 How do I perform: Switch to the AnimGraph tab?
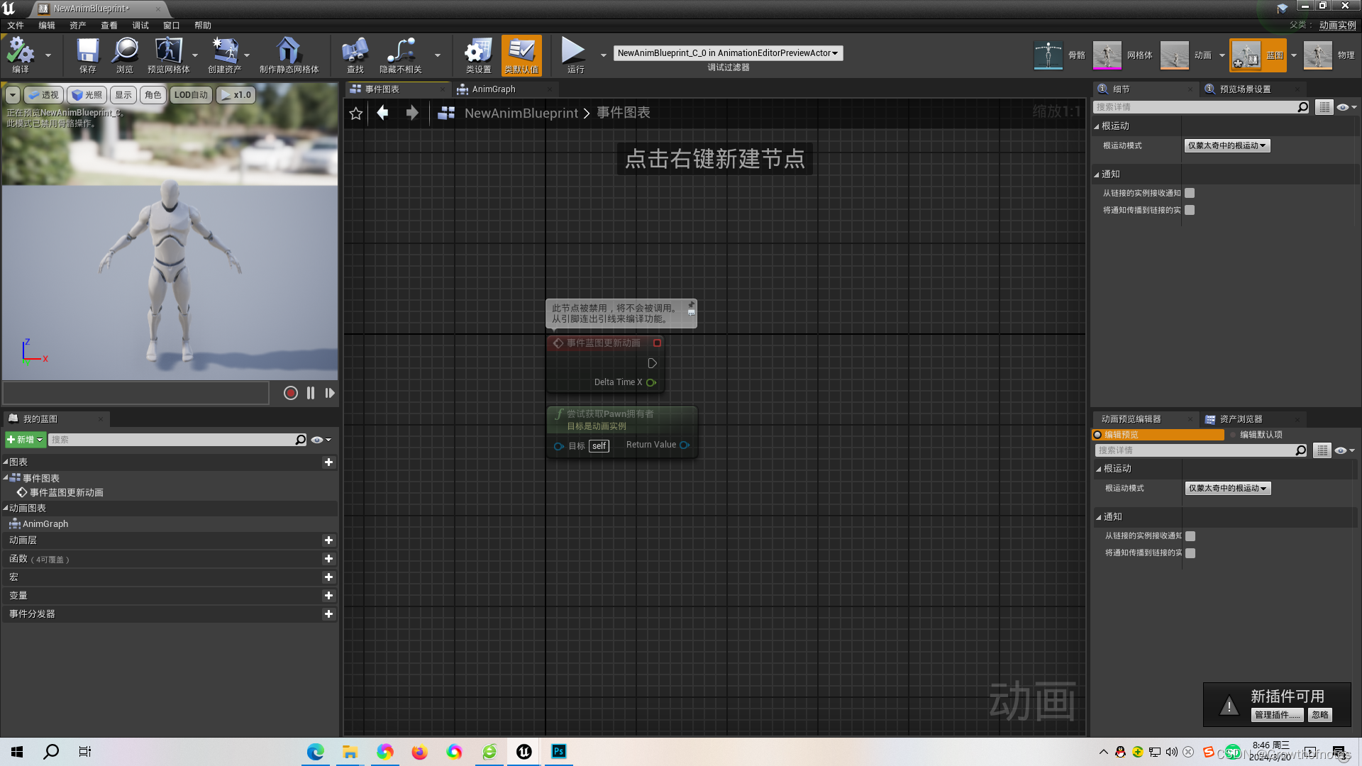click(494, 89)
